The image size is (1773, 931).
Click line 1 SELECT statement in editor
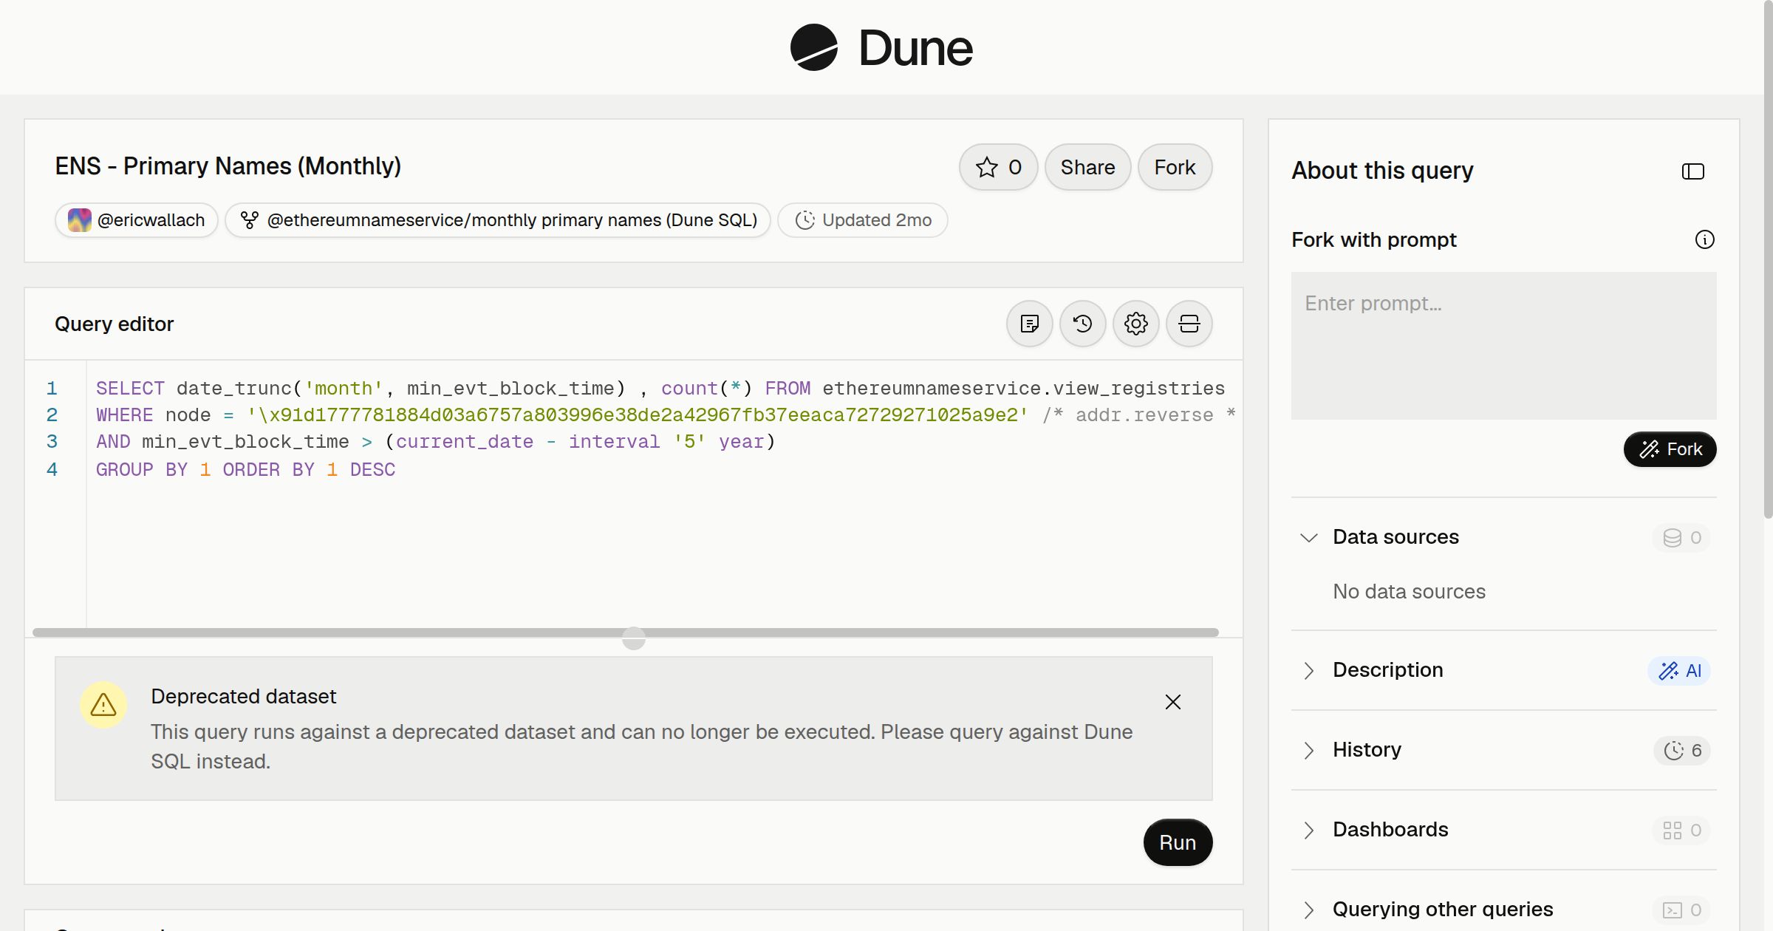[660, 388]
